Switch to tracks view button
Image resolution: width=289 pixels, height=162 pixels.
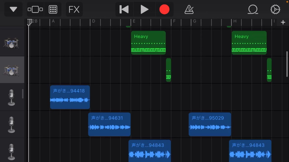[x=35, y=9]
